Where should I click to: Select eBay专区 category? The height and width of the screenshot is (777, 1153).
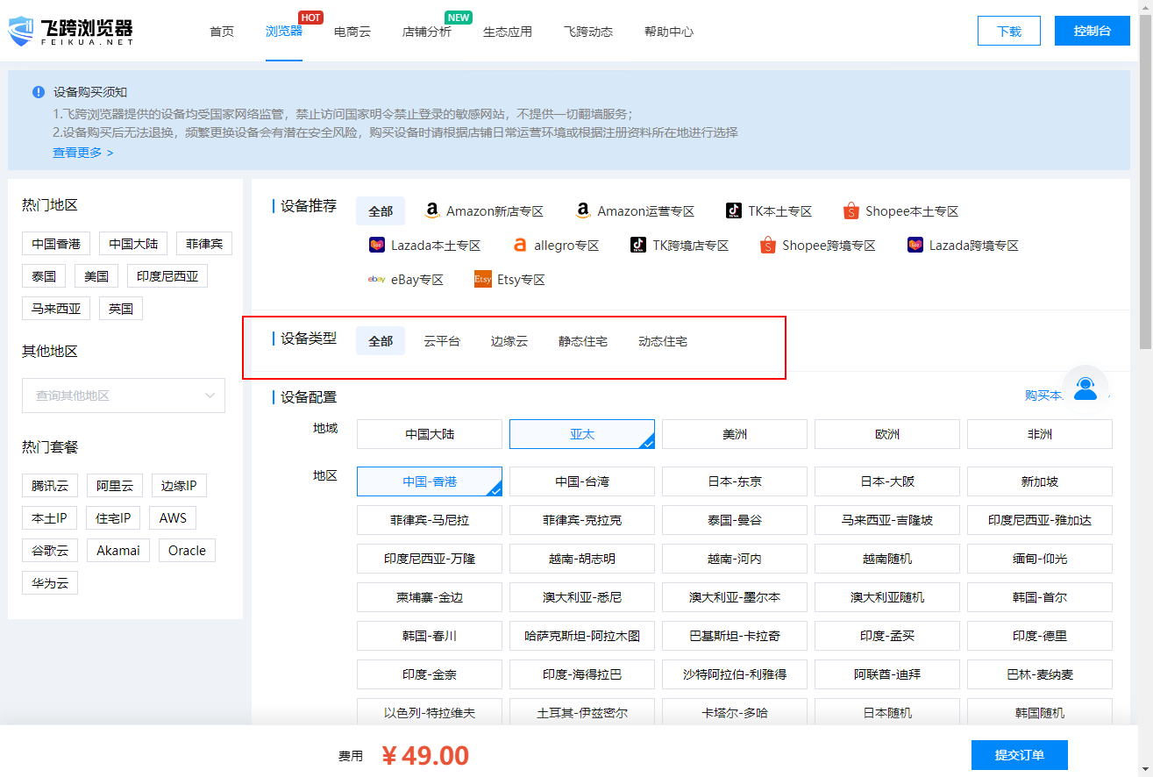tap(406, 280)
